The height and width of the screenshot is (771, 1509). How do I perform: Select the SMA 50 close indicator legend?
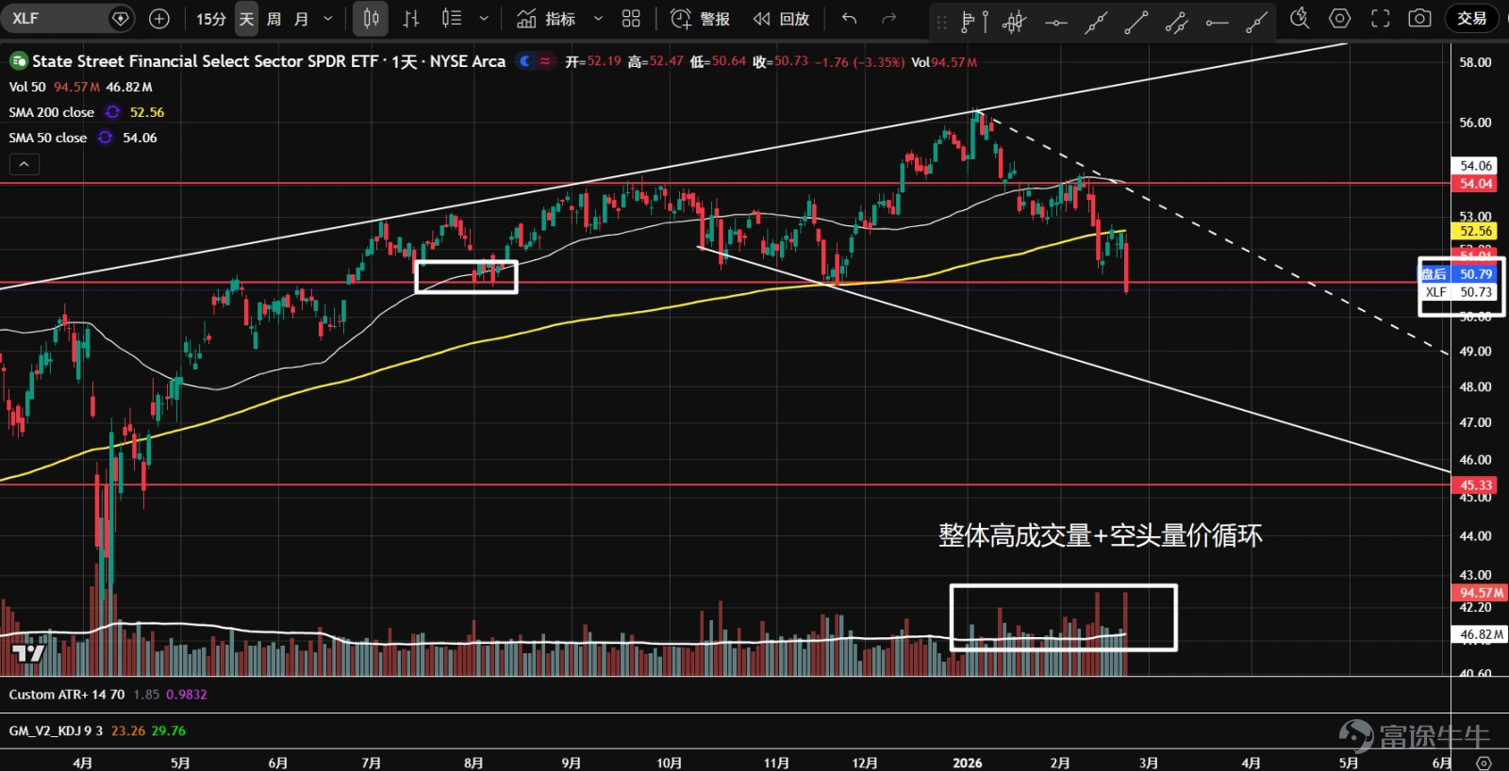point(48,138)
